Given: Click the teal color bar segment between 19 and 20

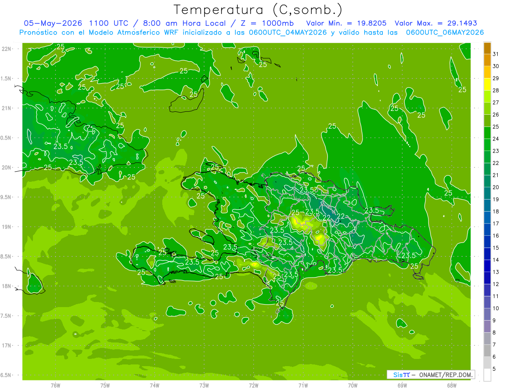Looking at the screenshot, I should pyautogui.click(x=487, y=194).
